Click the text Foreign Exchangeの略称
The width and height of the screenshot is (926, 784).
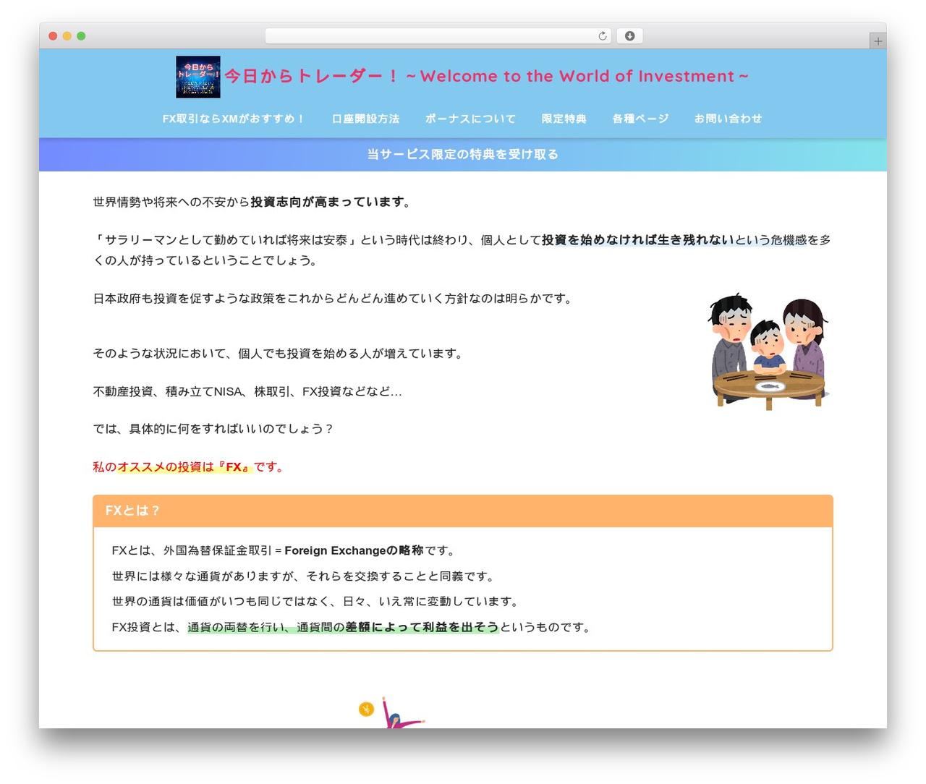354,551
